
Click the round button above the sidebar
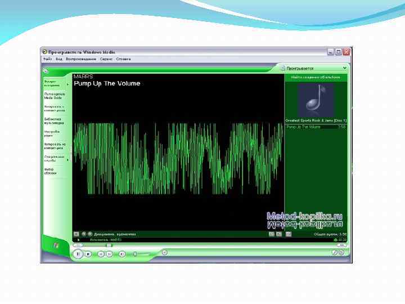tap(46, 70)
